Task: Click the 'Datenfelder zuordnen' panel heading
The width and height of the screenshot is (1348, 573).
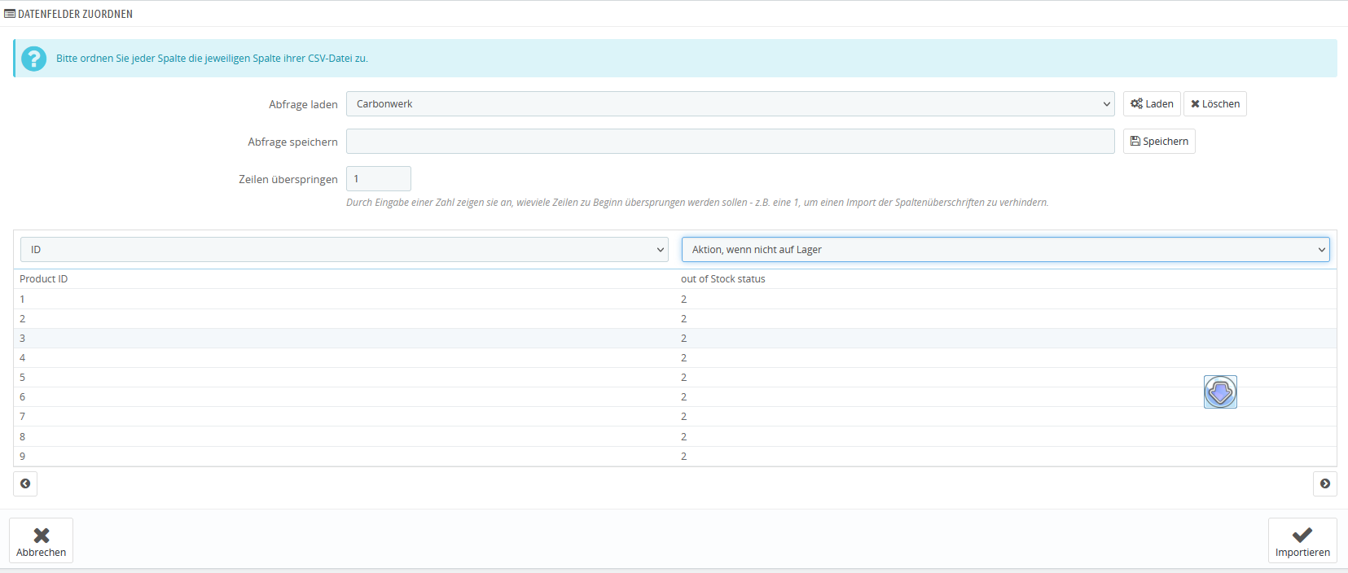Action: pyautogui.click(x=75, y=14)
